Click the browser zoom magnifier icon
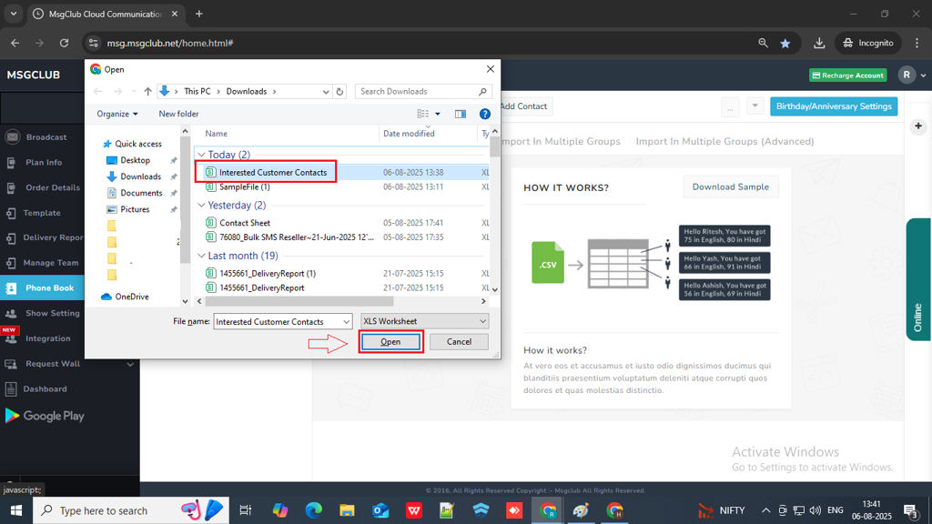This screenshot has height=524, width=932. click(764, 43)
